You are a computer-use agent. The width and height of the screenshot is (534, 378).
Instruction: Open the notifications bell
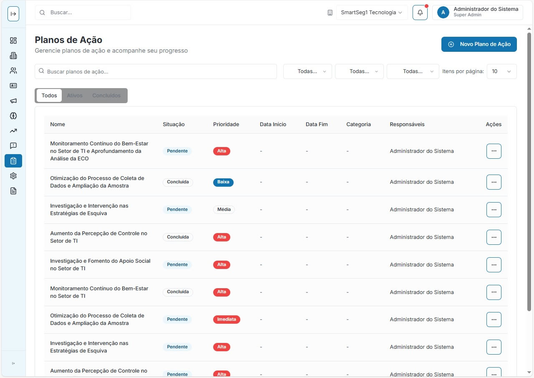click(x=420, y=13)
